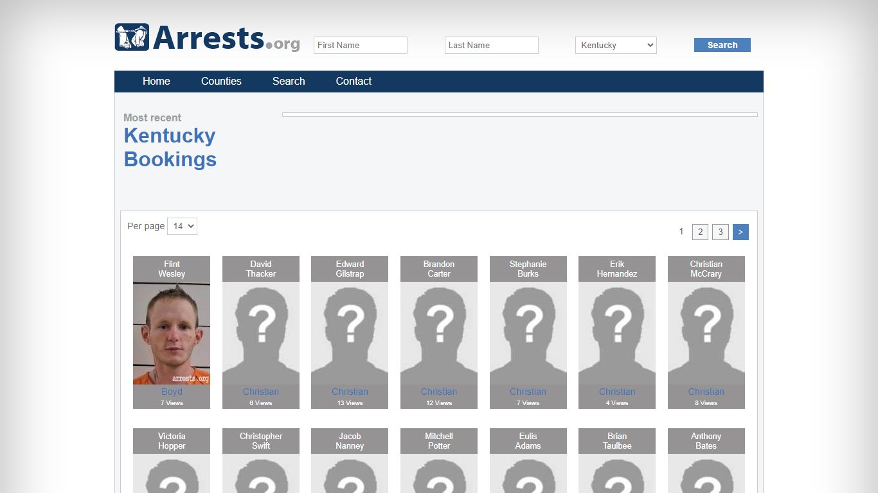
Task: Go to the Home menu item
Action: 156,81
